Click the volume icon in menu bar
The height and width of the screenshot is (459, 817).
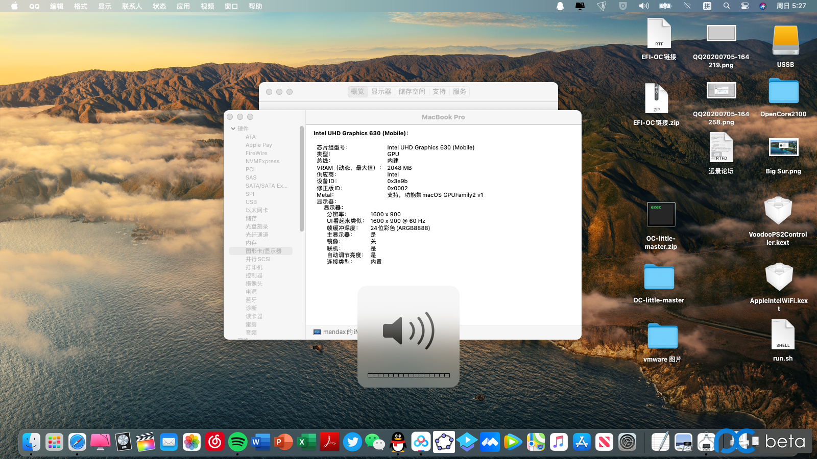(643, 6)
